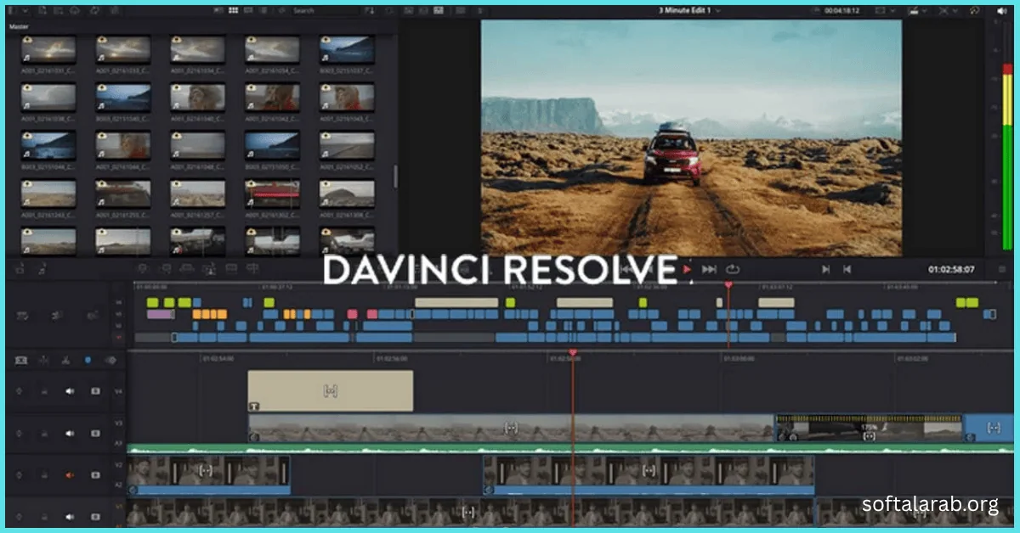Toggle video enable on track V3

pyautogui.click(x=95, y=433)
